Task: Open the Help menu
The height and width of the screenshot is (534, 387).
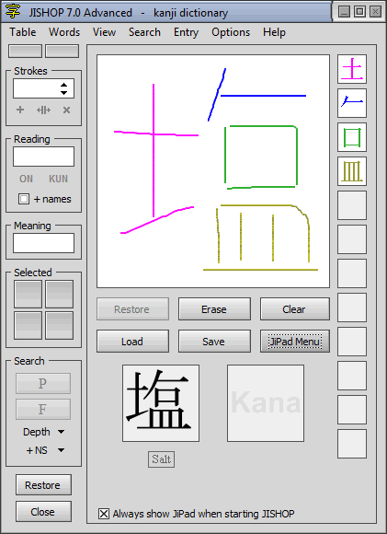Action: [274, 32]
